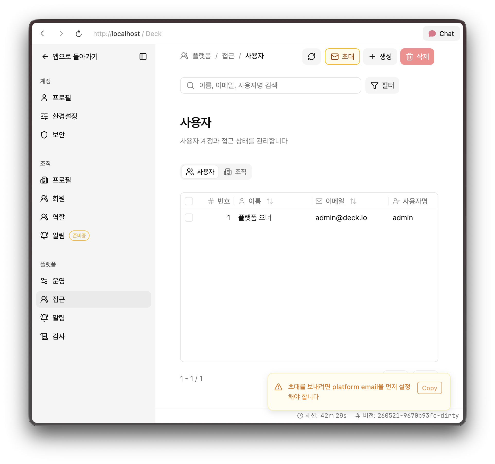Screen dimensions: 495x464
Task: Check the 플랫폼 오너 row checkbox
Action: (189, 218)
